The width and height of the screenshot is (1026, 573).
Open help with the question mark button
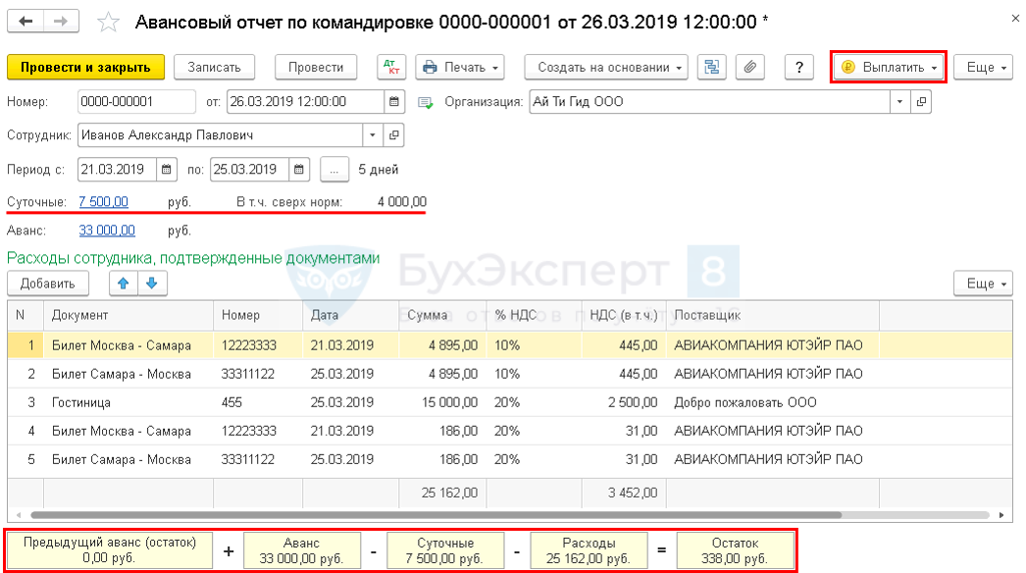[x=799, y=67]
